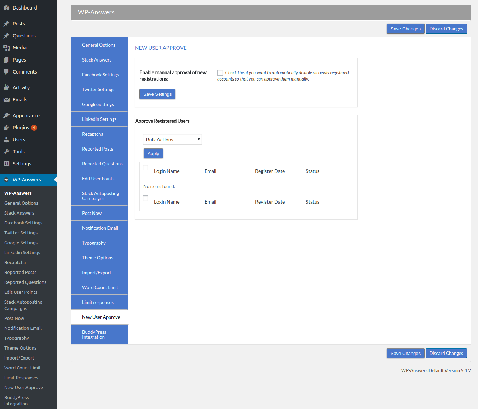Click the Plugins update count badge

click(x=34, y=128)
